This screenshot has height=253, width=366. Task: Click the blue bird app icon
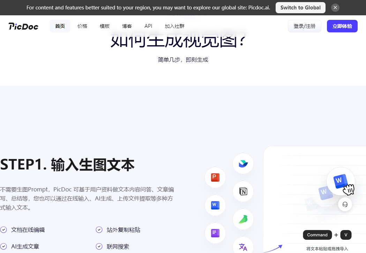243,164
